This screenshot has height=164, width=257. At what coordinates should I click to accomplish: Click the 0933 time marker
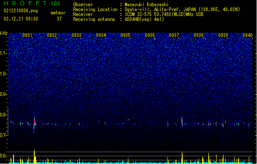76,35
